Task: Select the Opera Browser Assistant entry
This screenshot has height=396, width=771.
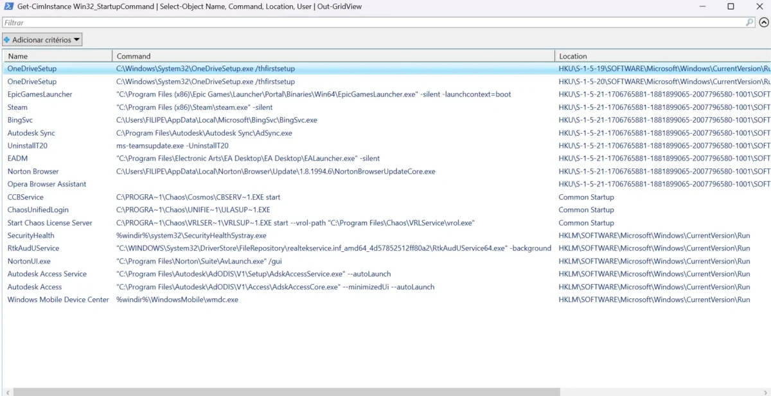Action: point(47,184)
